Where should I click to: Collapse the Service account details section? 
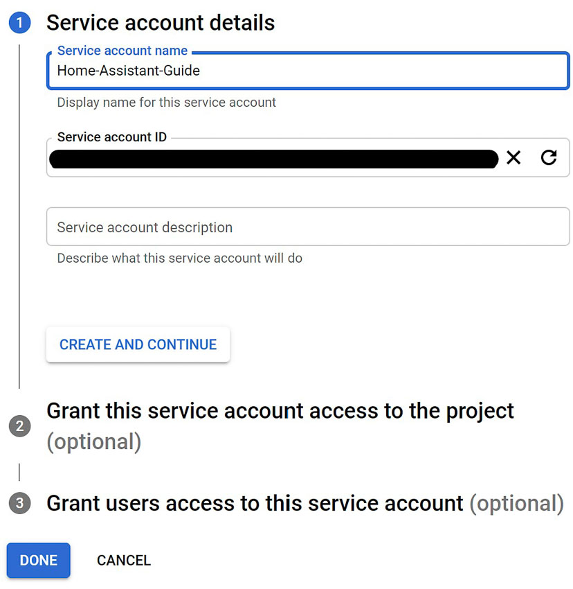click(160, 22)
